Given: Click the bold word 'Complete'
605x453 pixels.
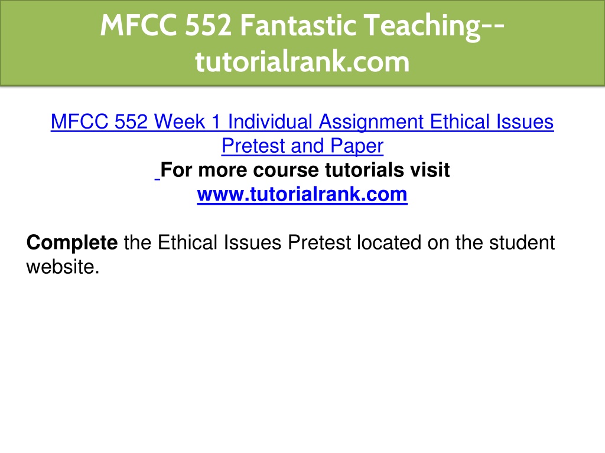Looking at the screenshot, I should (72, 243).
